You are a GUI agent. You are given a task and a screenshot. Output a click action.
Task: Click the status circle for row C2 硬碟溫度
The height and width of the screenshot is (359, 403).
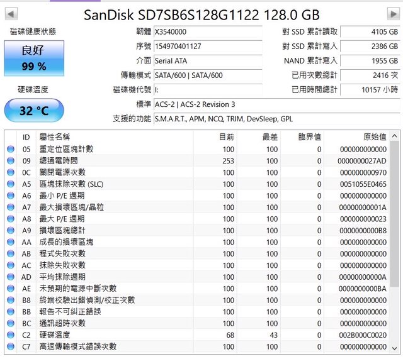(10, 334)
